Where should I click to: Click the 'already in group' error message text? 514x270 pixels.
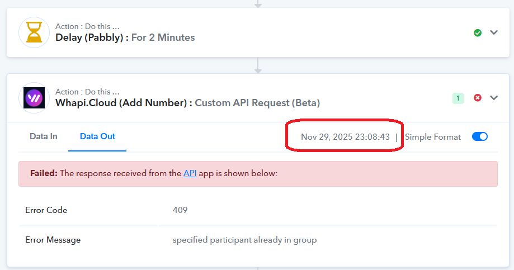tap(244, 240)
